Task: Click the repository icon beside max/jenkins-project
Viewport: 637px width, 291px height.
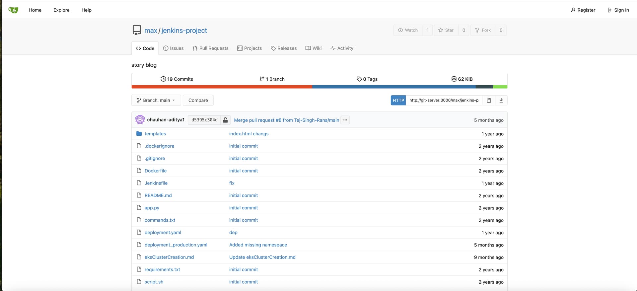Action: [x=136, y=30]
